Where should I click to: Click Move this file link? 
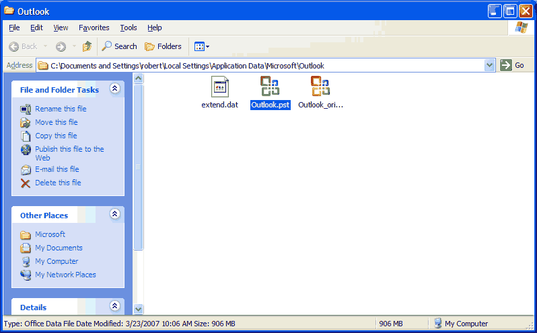(56, 122)
